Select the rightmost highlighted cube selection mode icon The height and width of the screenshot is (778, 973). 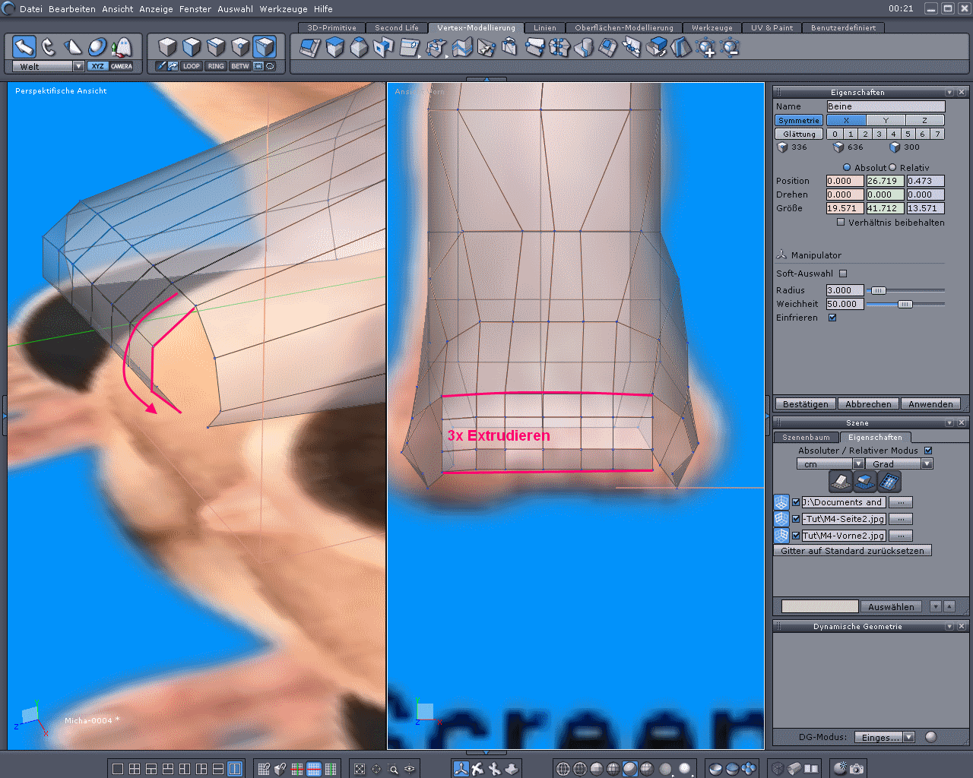pos(265,47)
